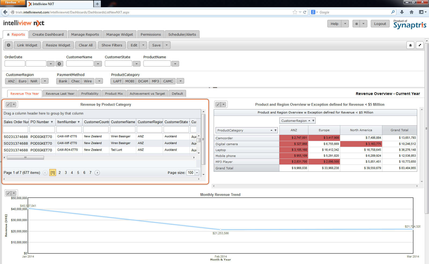Screen dimensions: 429x264
Task: Open the CustomerName filter dropdown
Action: click(x=98, y=64)
